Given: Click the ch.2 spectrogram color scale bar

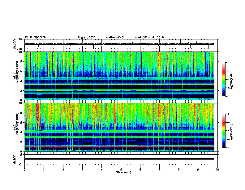Looking at the screenshot, I should click(224, 131).
